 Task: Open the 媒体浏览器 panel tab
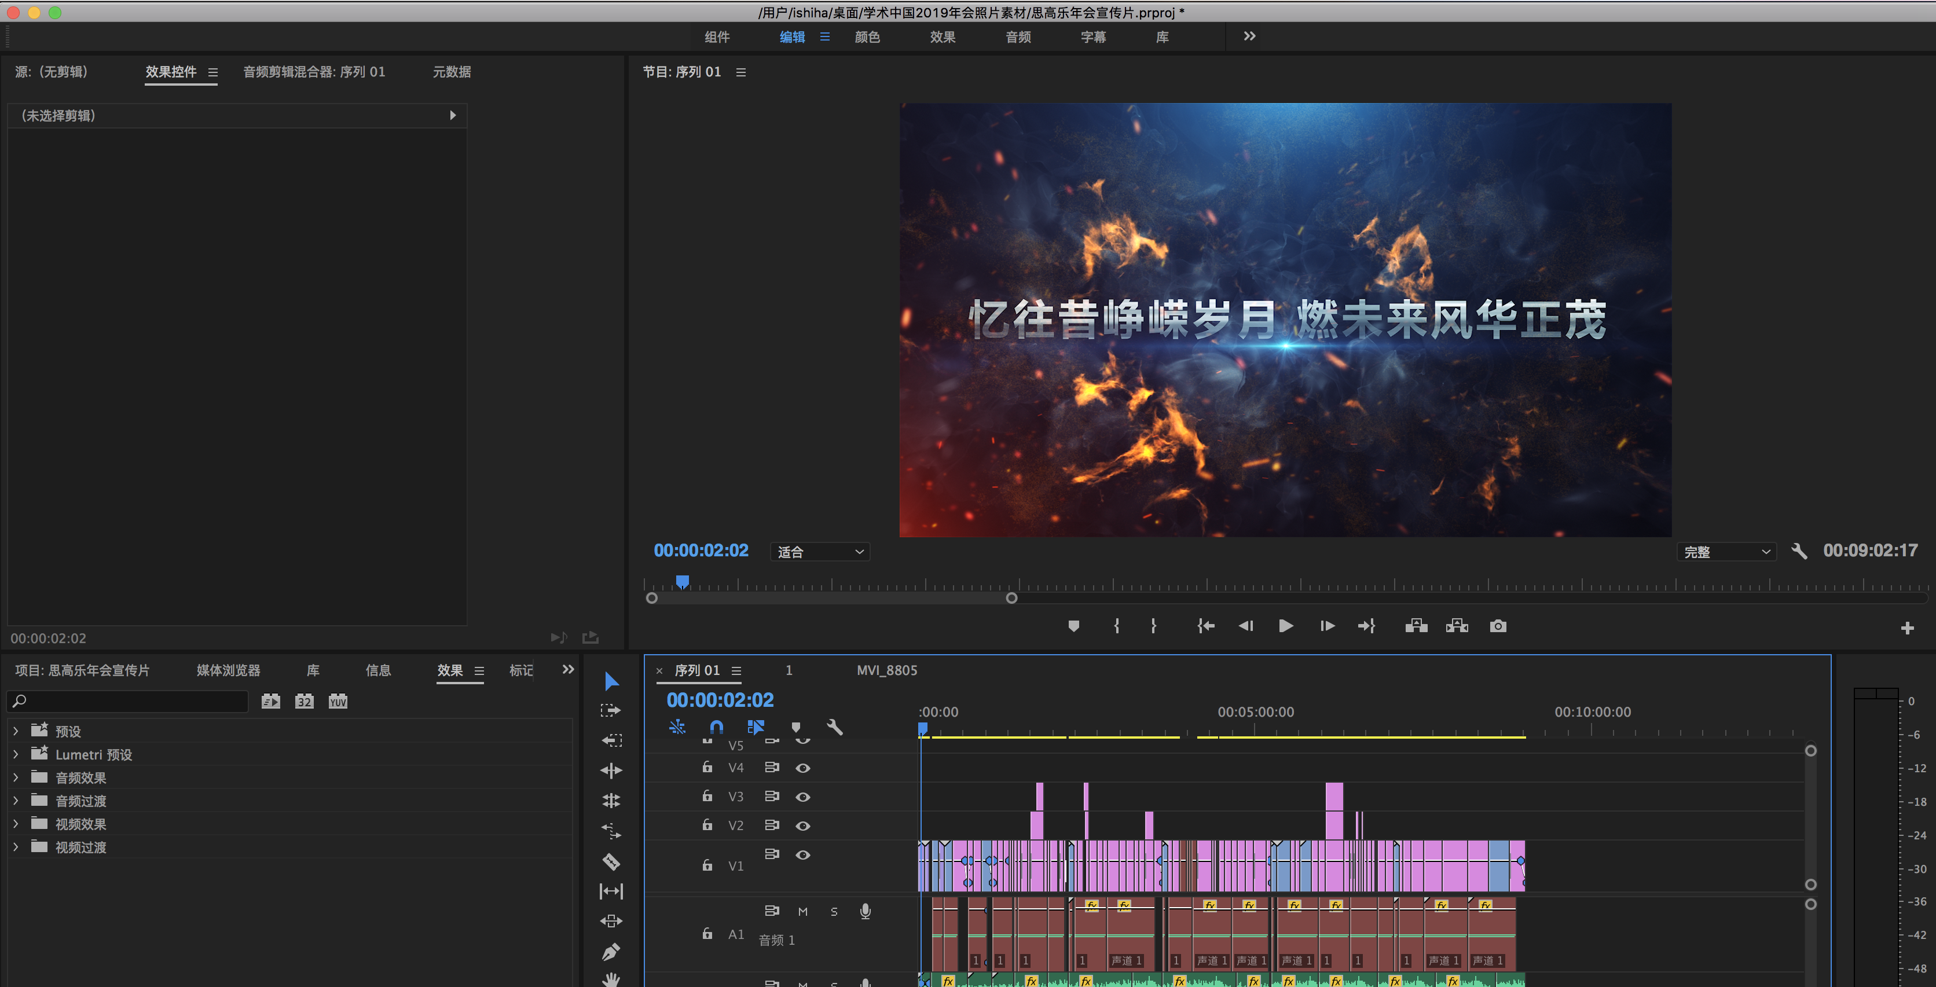click(x=228, y=670)
